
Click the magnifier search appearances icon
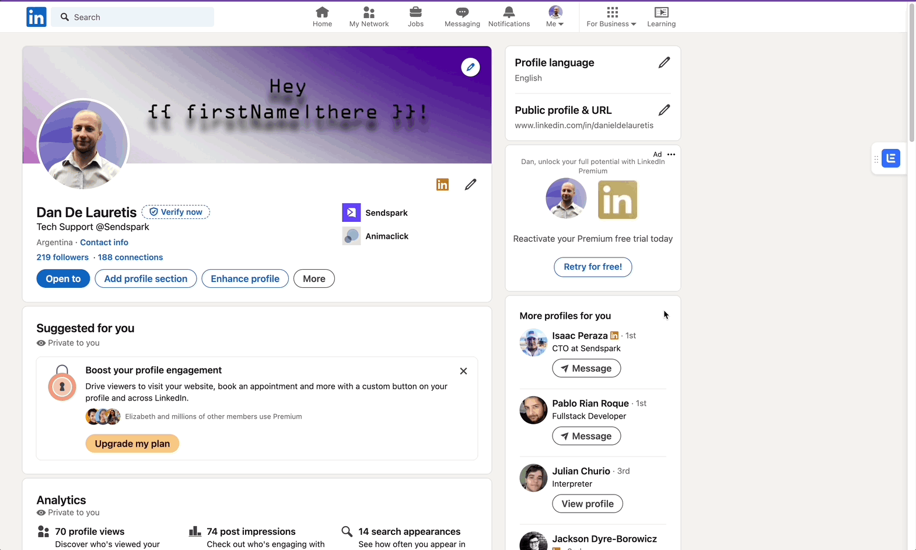(347, 531)
